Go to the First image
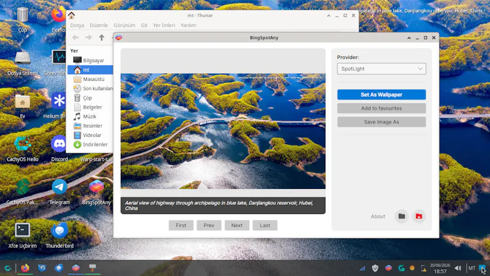490x276 pixels. click(x=181, y=225)
